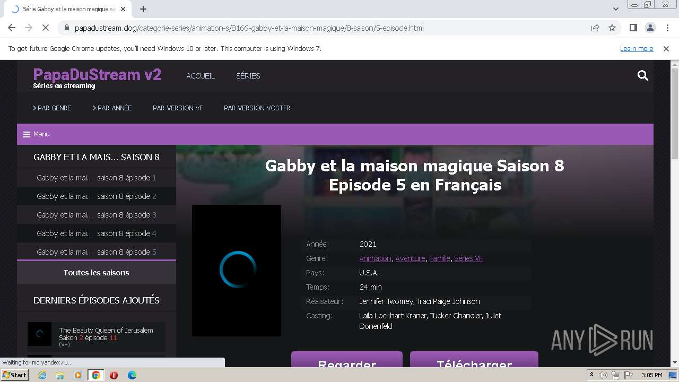
Task: Expand the PAR GENRE menu
Action: pyautogui.click(x=52, y=108)
